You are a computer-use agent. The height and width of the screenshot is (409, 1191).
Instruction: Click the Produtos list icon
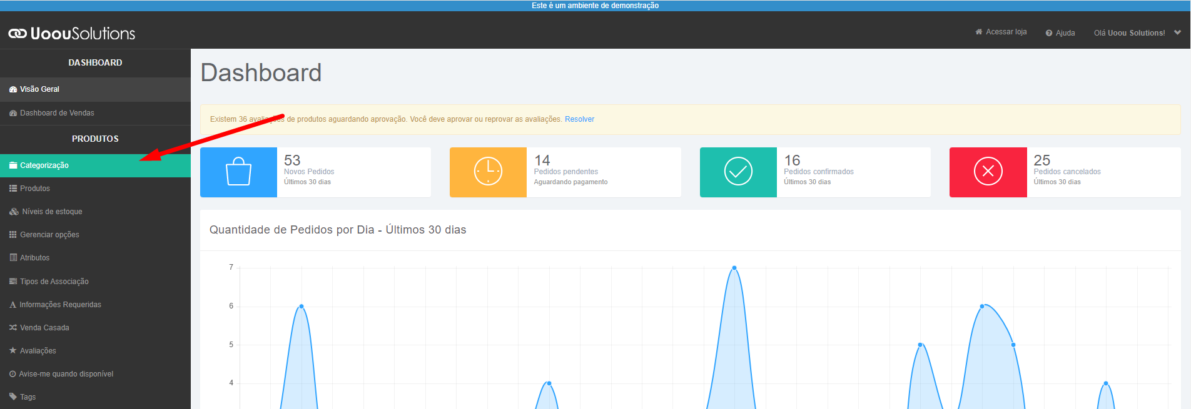coord(13,189)
